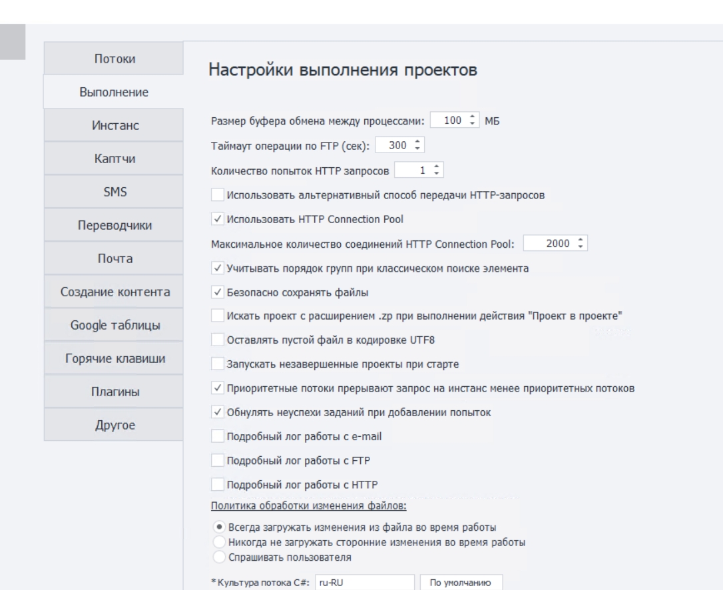The image size is (723, 590).
Task: Increase HTTP request attempts count
Action: click(x=436, y=167)
